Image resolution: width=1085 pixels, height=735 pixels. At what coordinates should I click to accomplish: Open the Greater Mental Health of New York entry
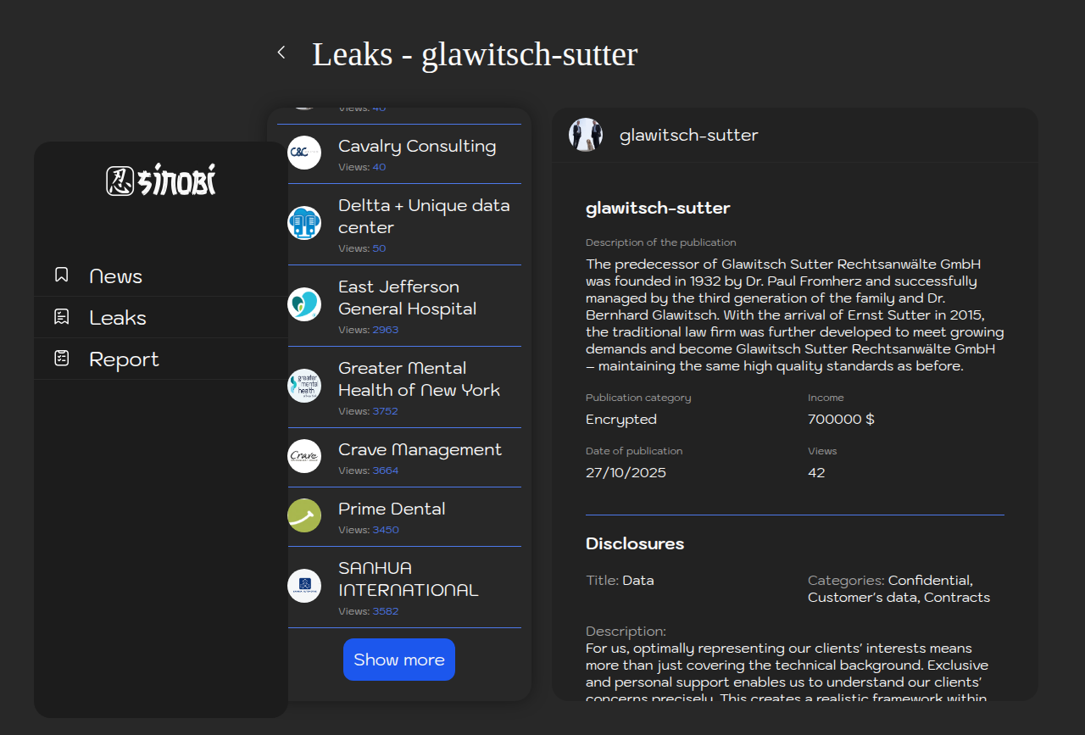[x=419, y=379]
